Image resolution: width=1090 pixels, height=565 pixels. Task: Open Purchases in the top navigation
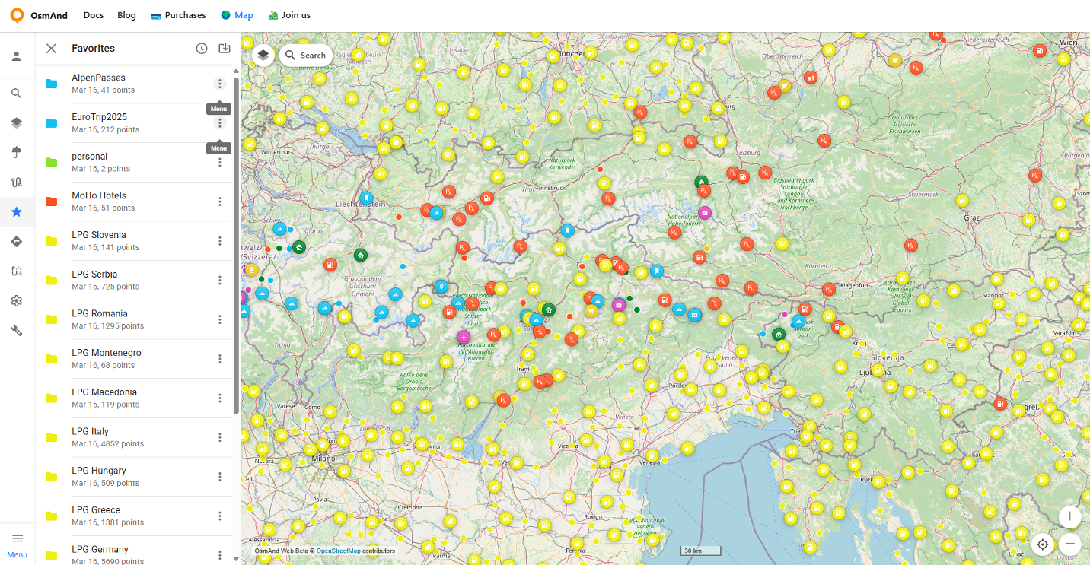tap(179, 15)
